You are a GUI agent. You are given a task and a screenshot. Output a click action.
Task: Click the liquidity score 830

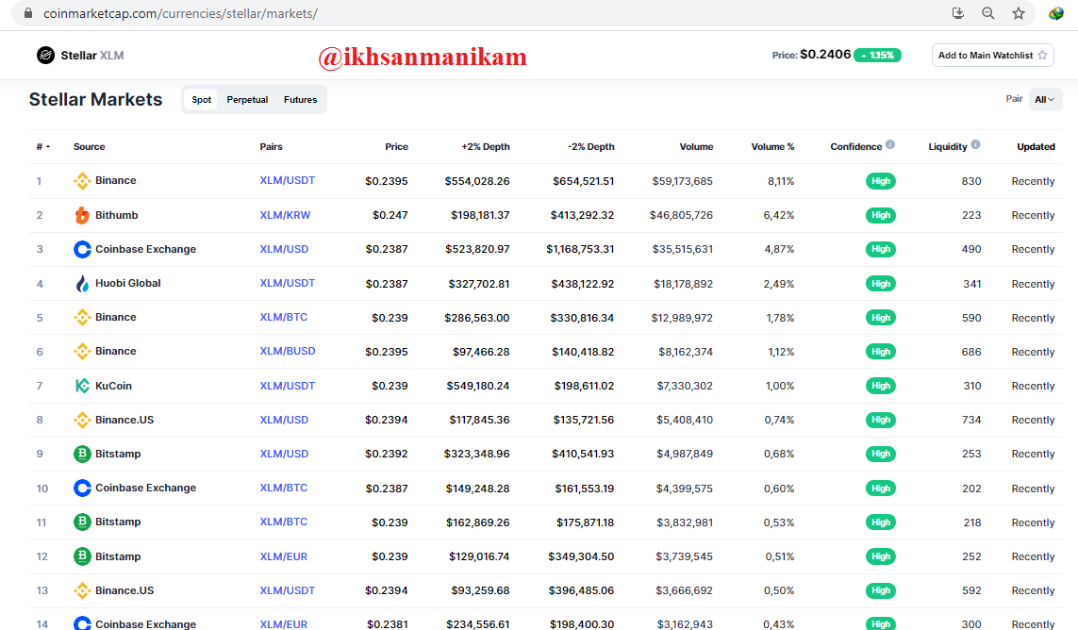tap(971, 182)
